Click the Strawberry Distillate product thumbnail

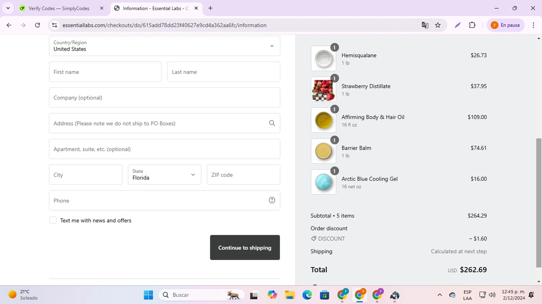point(323,89)
